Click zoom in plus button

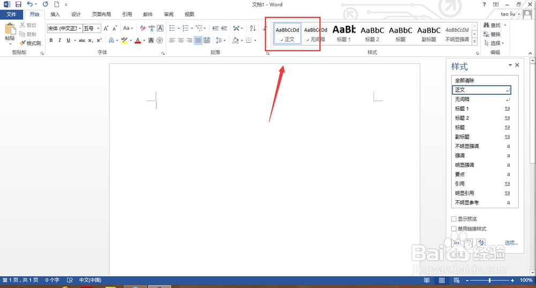[x=512, y=280]
